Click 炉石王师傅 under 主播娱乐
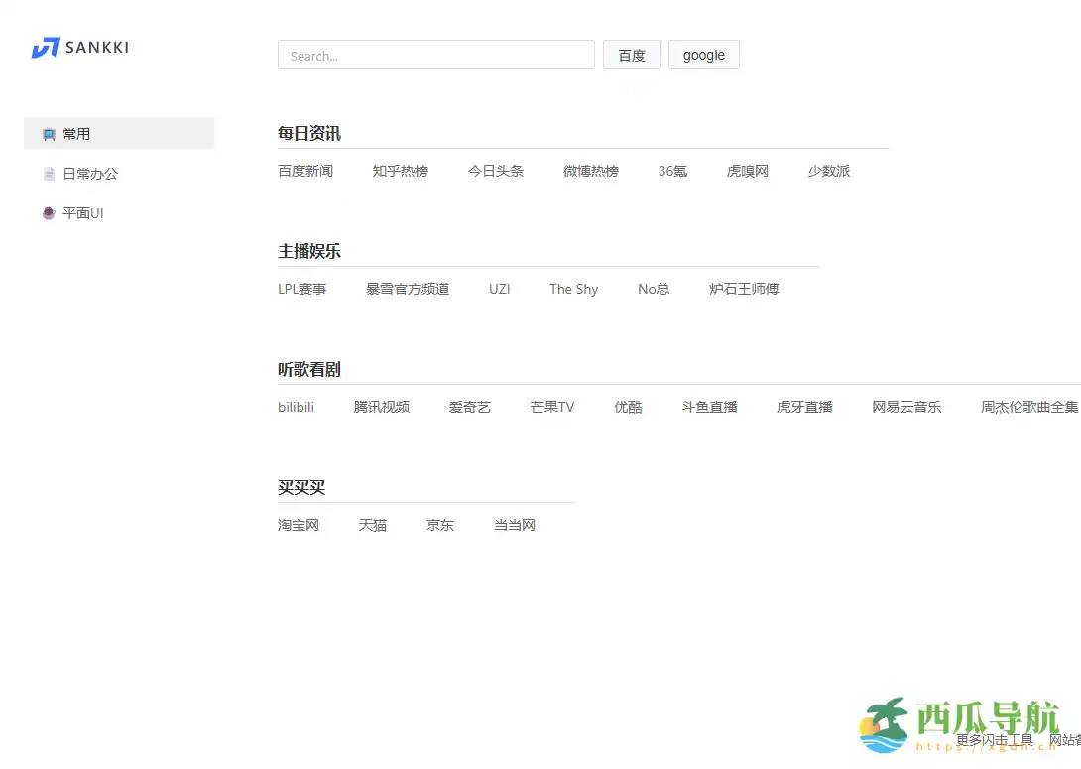The image size is (1081, 769). tap(743, 288)
